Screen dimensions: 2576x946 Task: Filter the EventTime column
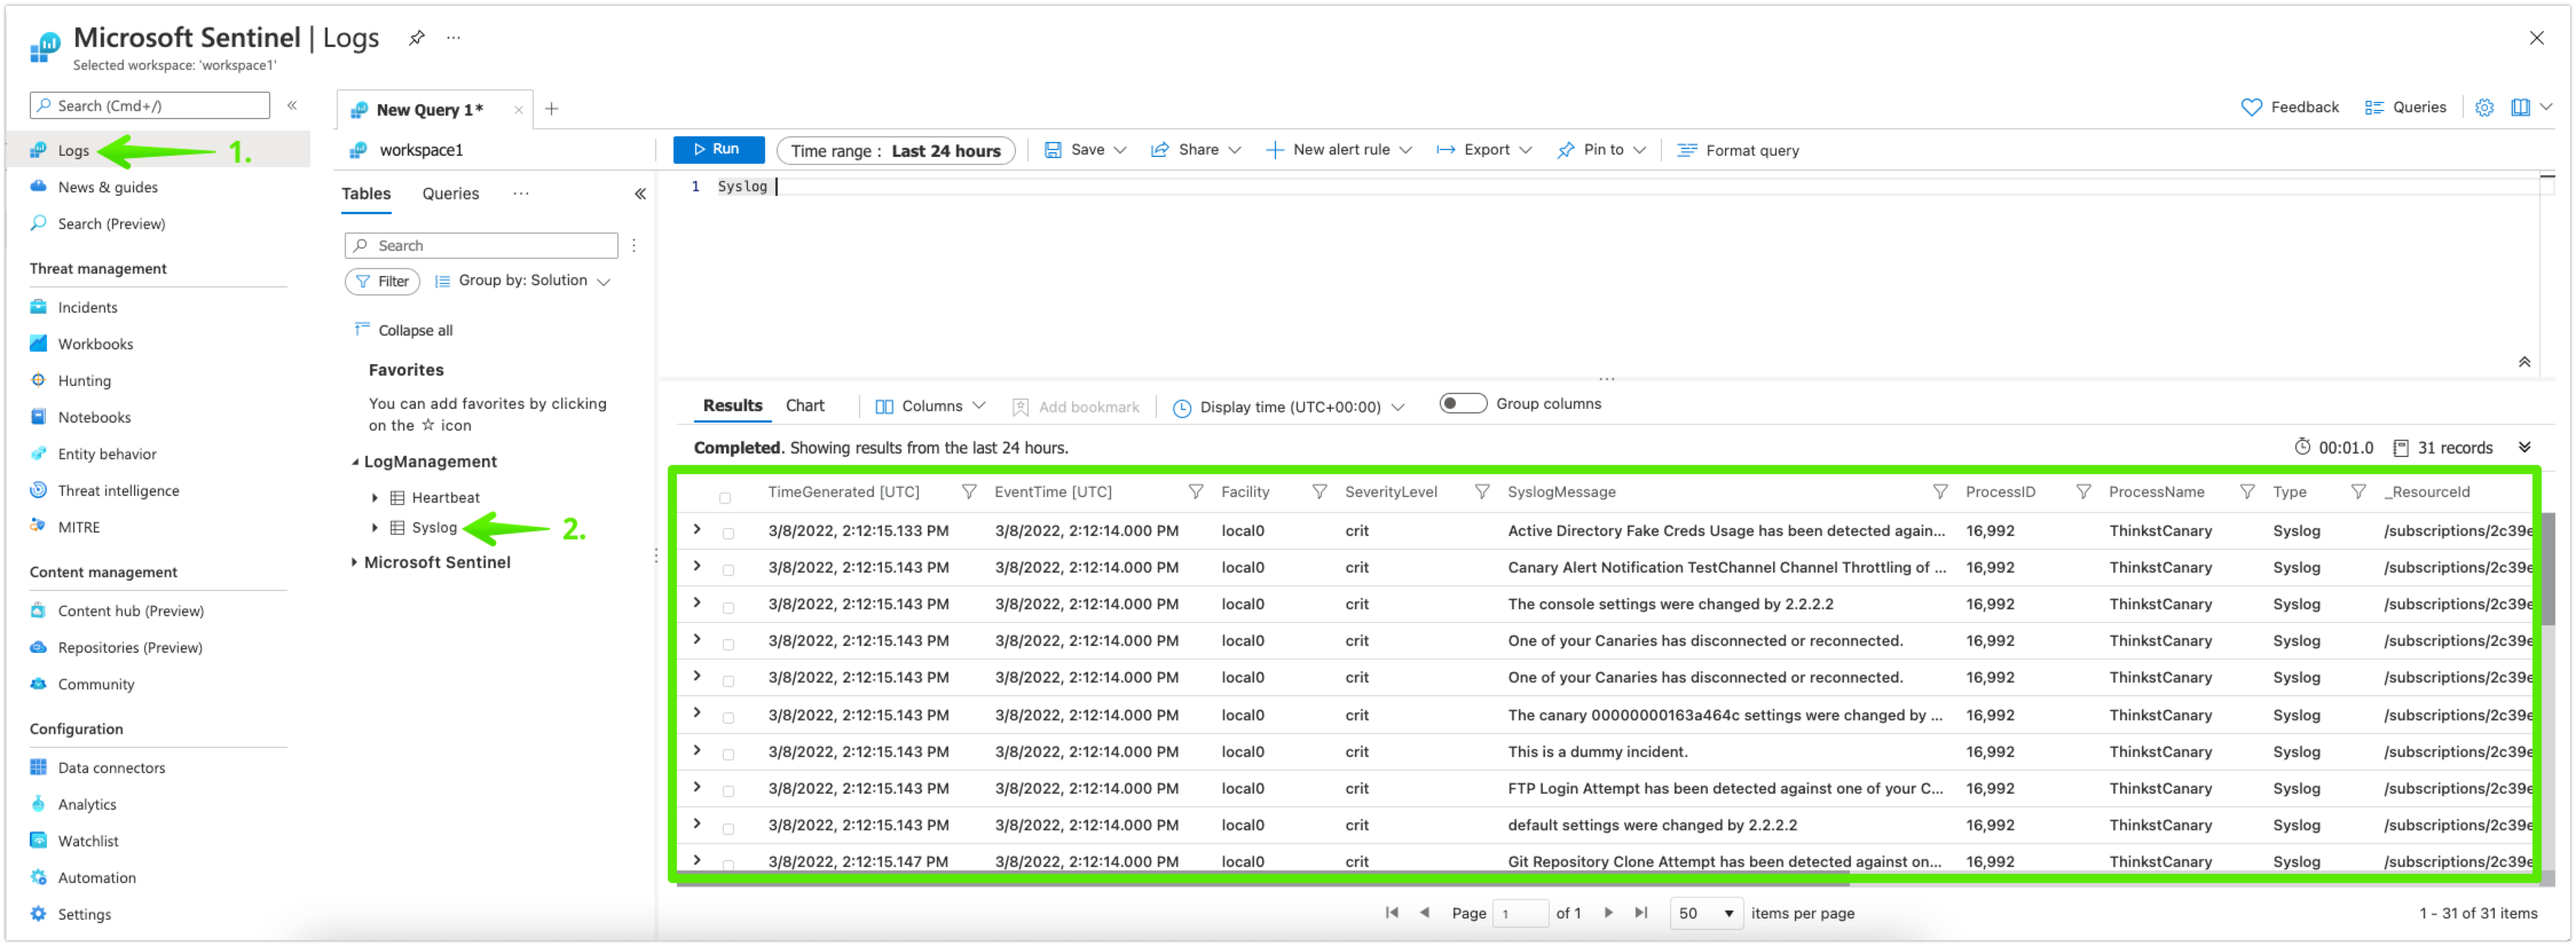click(1195, 492)
